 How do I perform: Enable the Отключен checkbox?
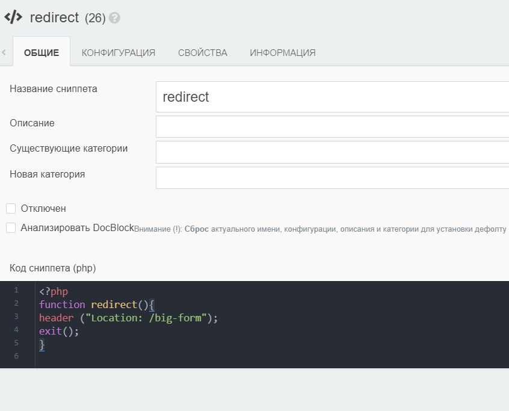click(x=11, y=209)
